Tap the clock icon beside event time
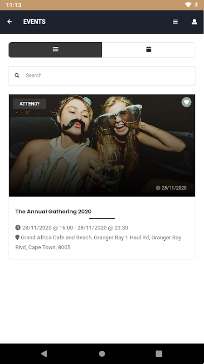Viewport: 204px width, 364px height. coord(18,227)
